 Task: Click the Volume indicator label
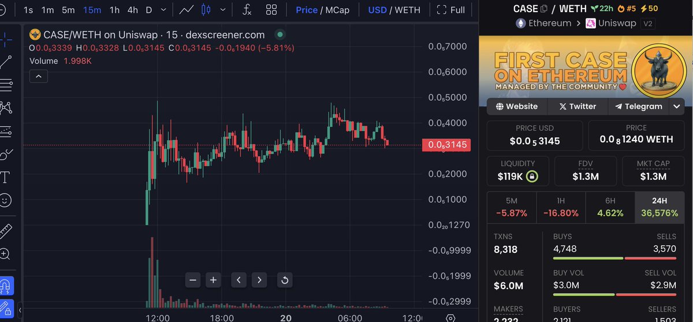[43, 61]
